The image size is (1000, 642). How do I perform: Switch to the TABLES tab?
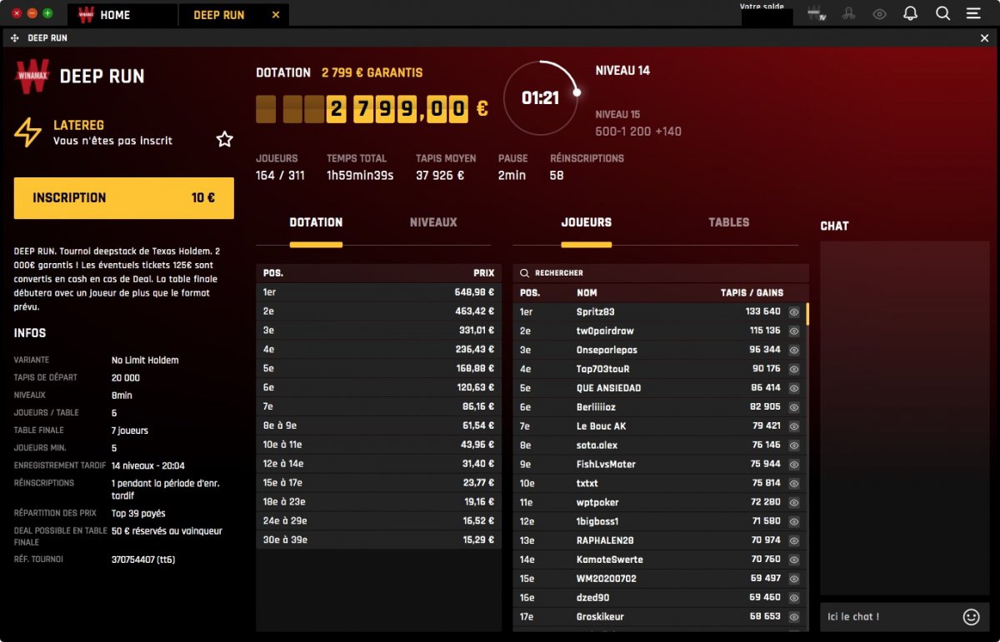click(x=729, y=222)
